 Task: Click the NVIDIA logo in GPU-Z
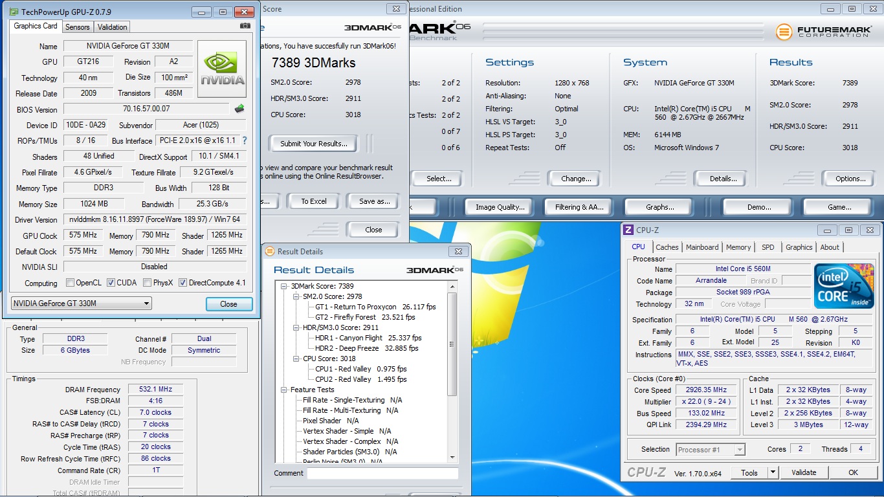coord(222,68)
